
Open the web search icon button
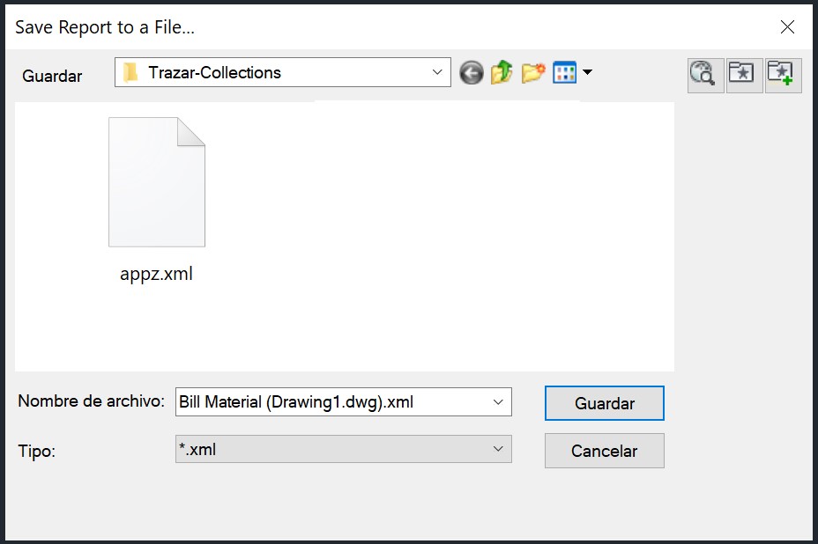click(x=705, y=76)
